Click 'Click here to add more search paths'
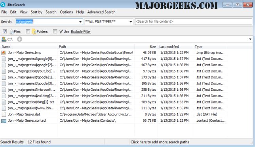 point(160,142)
